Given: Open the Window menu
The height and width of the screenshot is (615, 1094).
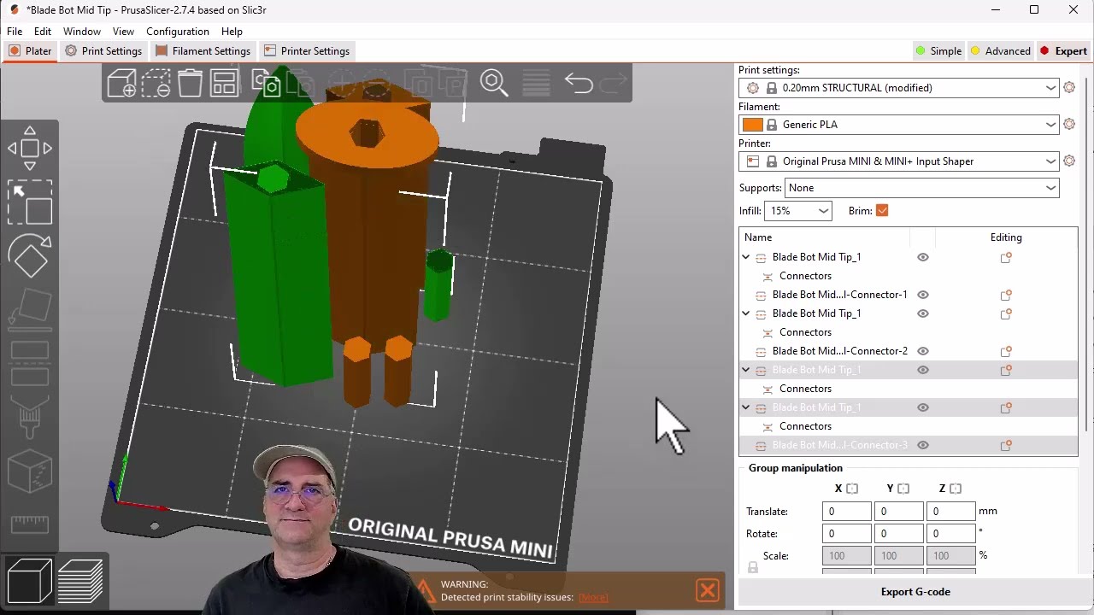Looking at the screenshot, I should tap(82, 32).
